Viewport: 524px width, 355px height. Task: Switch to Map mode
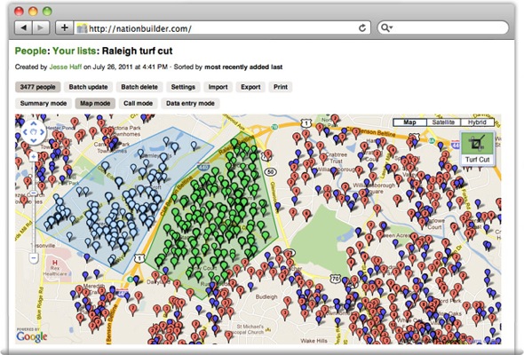tap(95, 104)
